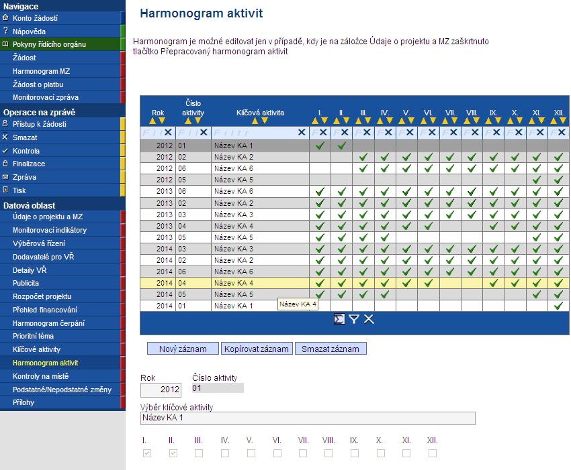Image resolution: width=571 pixels, height=470 pixels.
Task: Click the printer icon beside Tisk
Action: coord(5,190)
